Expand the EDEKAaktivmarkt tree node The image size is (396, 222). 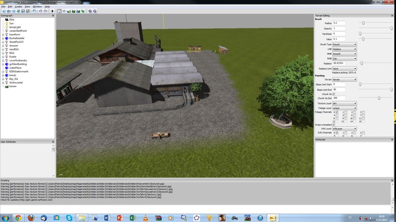(3, 71)
